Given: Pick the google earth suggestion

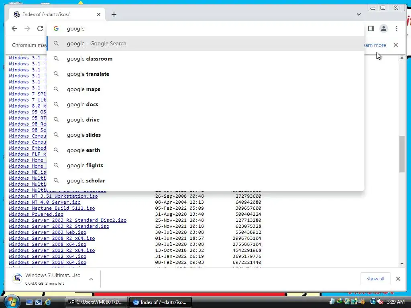Looking at the screenshot, I should click(x=205, y=150).
